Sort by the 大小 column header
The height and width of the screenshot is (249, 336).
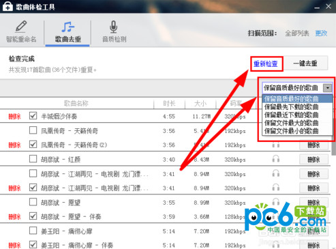click(200, 104)
